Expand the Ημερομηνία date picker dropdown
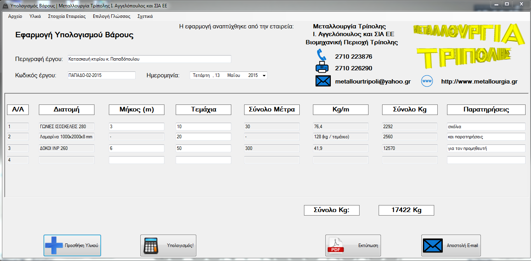This screenshot has width=531, height=261. (x=264, y=76)
